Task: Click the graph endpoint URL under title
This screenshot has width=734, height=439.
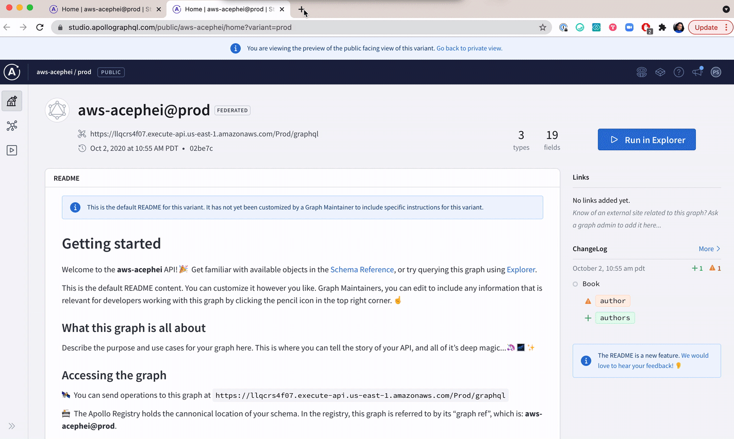Action: coord(204,134)
